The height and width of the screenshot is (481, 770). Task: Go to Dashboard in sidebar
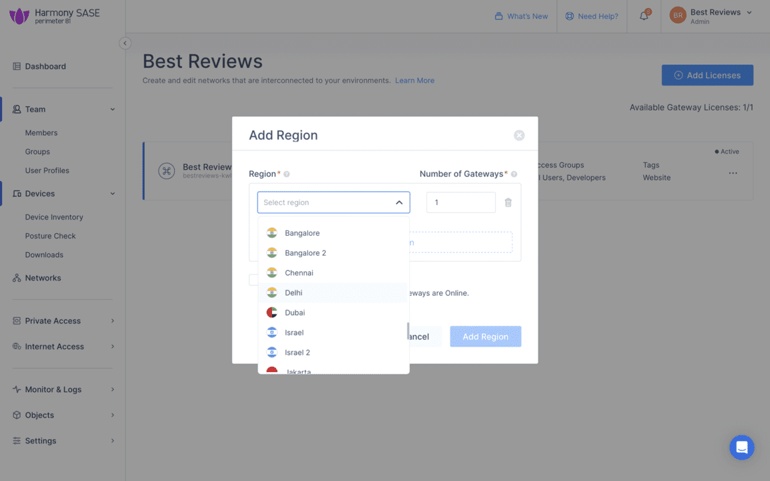click(x=45, y=66)
